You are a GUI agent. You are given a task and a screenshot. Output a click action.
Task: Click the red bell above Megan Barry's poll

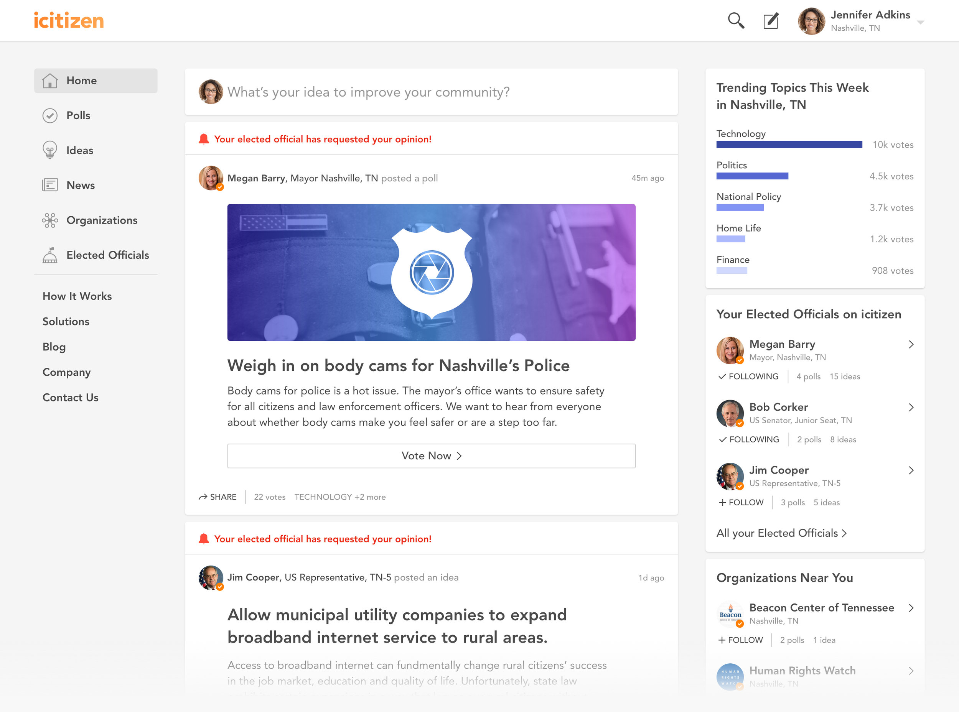click(204, 139)
